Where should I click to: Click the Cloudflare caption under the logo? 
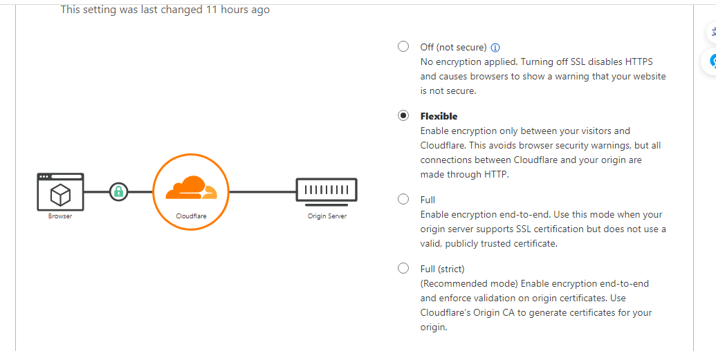(191, 216)
